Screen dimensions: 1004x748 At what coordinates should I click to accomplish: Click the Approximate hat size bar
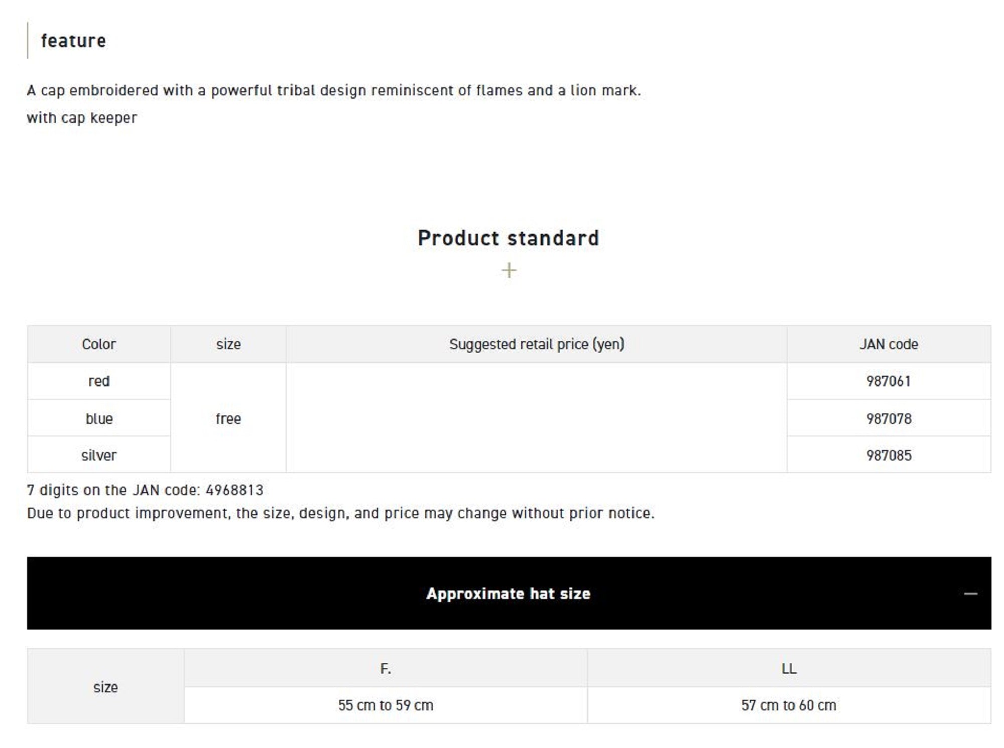[x=508, y=593]
